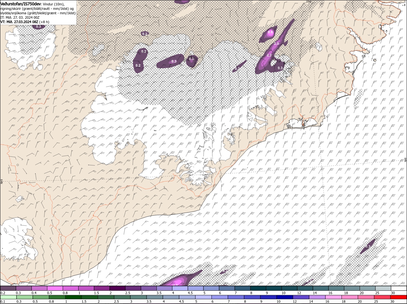Pick lower legend pale green swatch between 0.1 and 0.3
This screenshot has height=304, width=407.
tap(8, 297)
